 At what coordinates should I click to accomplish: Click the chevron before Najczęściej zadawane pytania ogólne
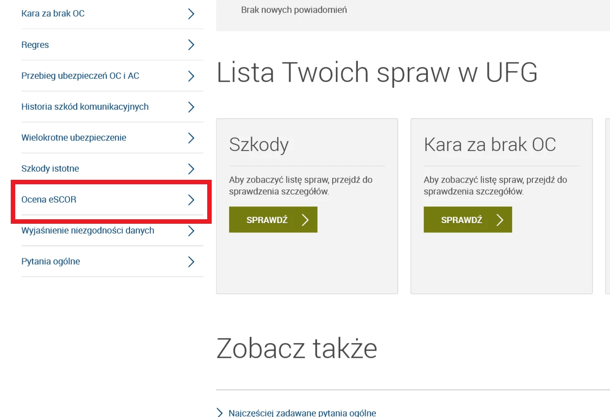(219, 413)
